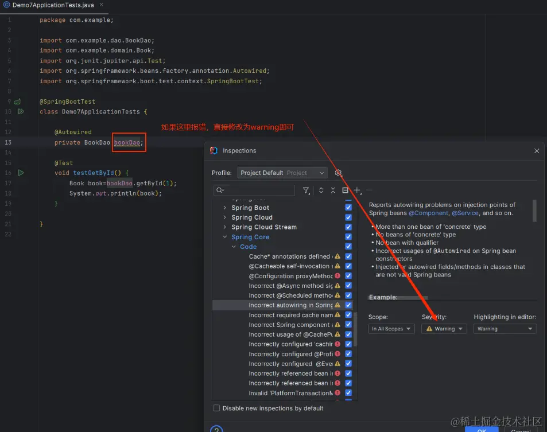Click error icon next to Invalid 'PlatformTransactionM'
The height and width of the screenshot is (432, 547).
tap(337, 393)
